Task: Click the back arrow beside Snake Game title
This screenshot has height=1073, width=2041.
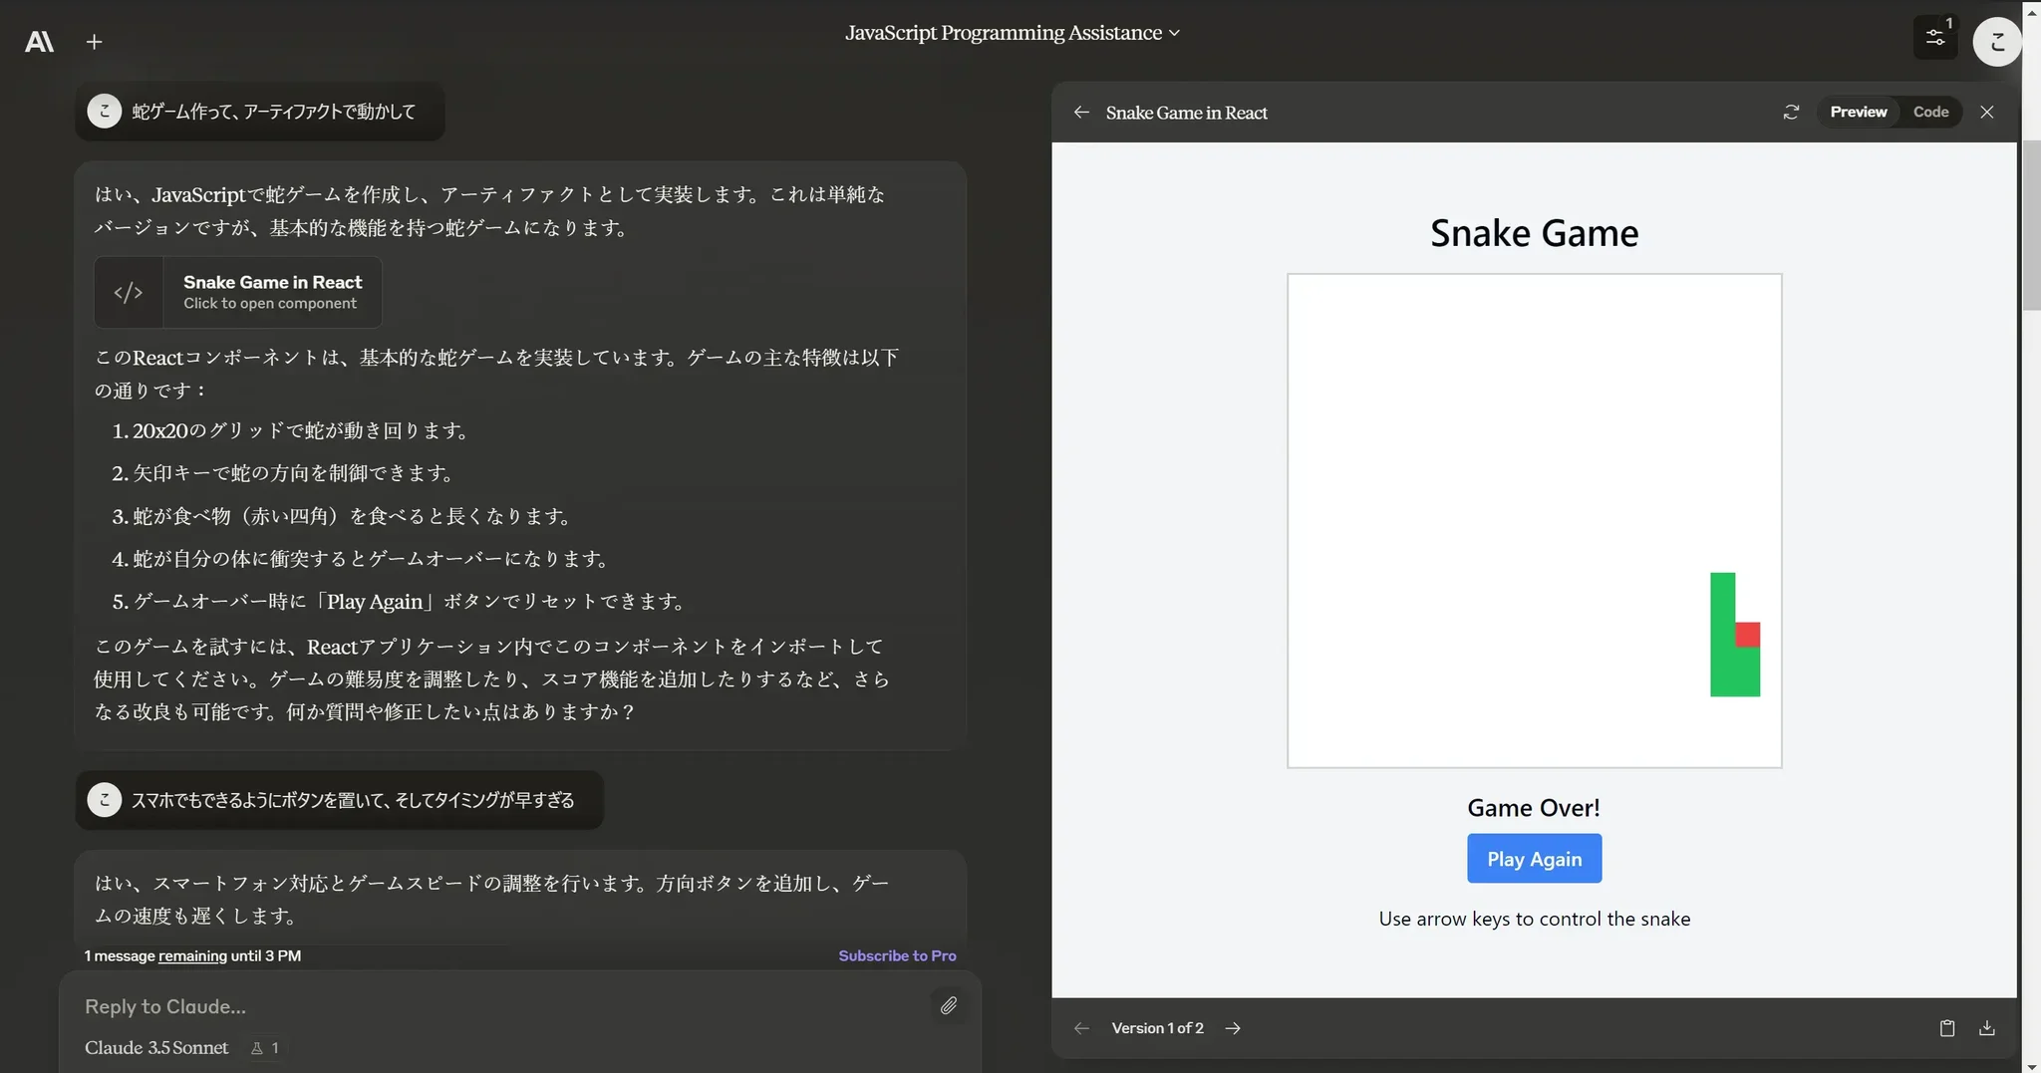Action: [1081, 113]
